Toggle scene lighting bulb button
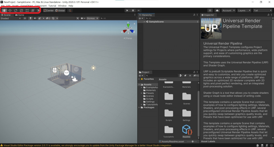274x147 pixels. point(31,18)
